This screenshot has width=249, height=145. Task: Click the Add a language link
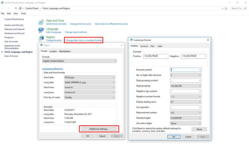pyautogui.click(x=54, y=32)
